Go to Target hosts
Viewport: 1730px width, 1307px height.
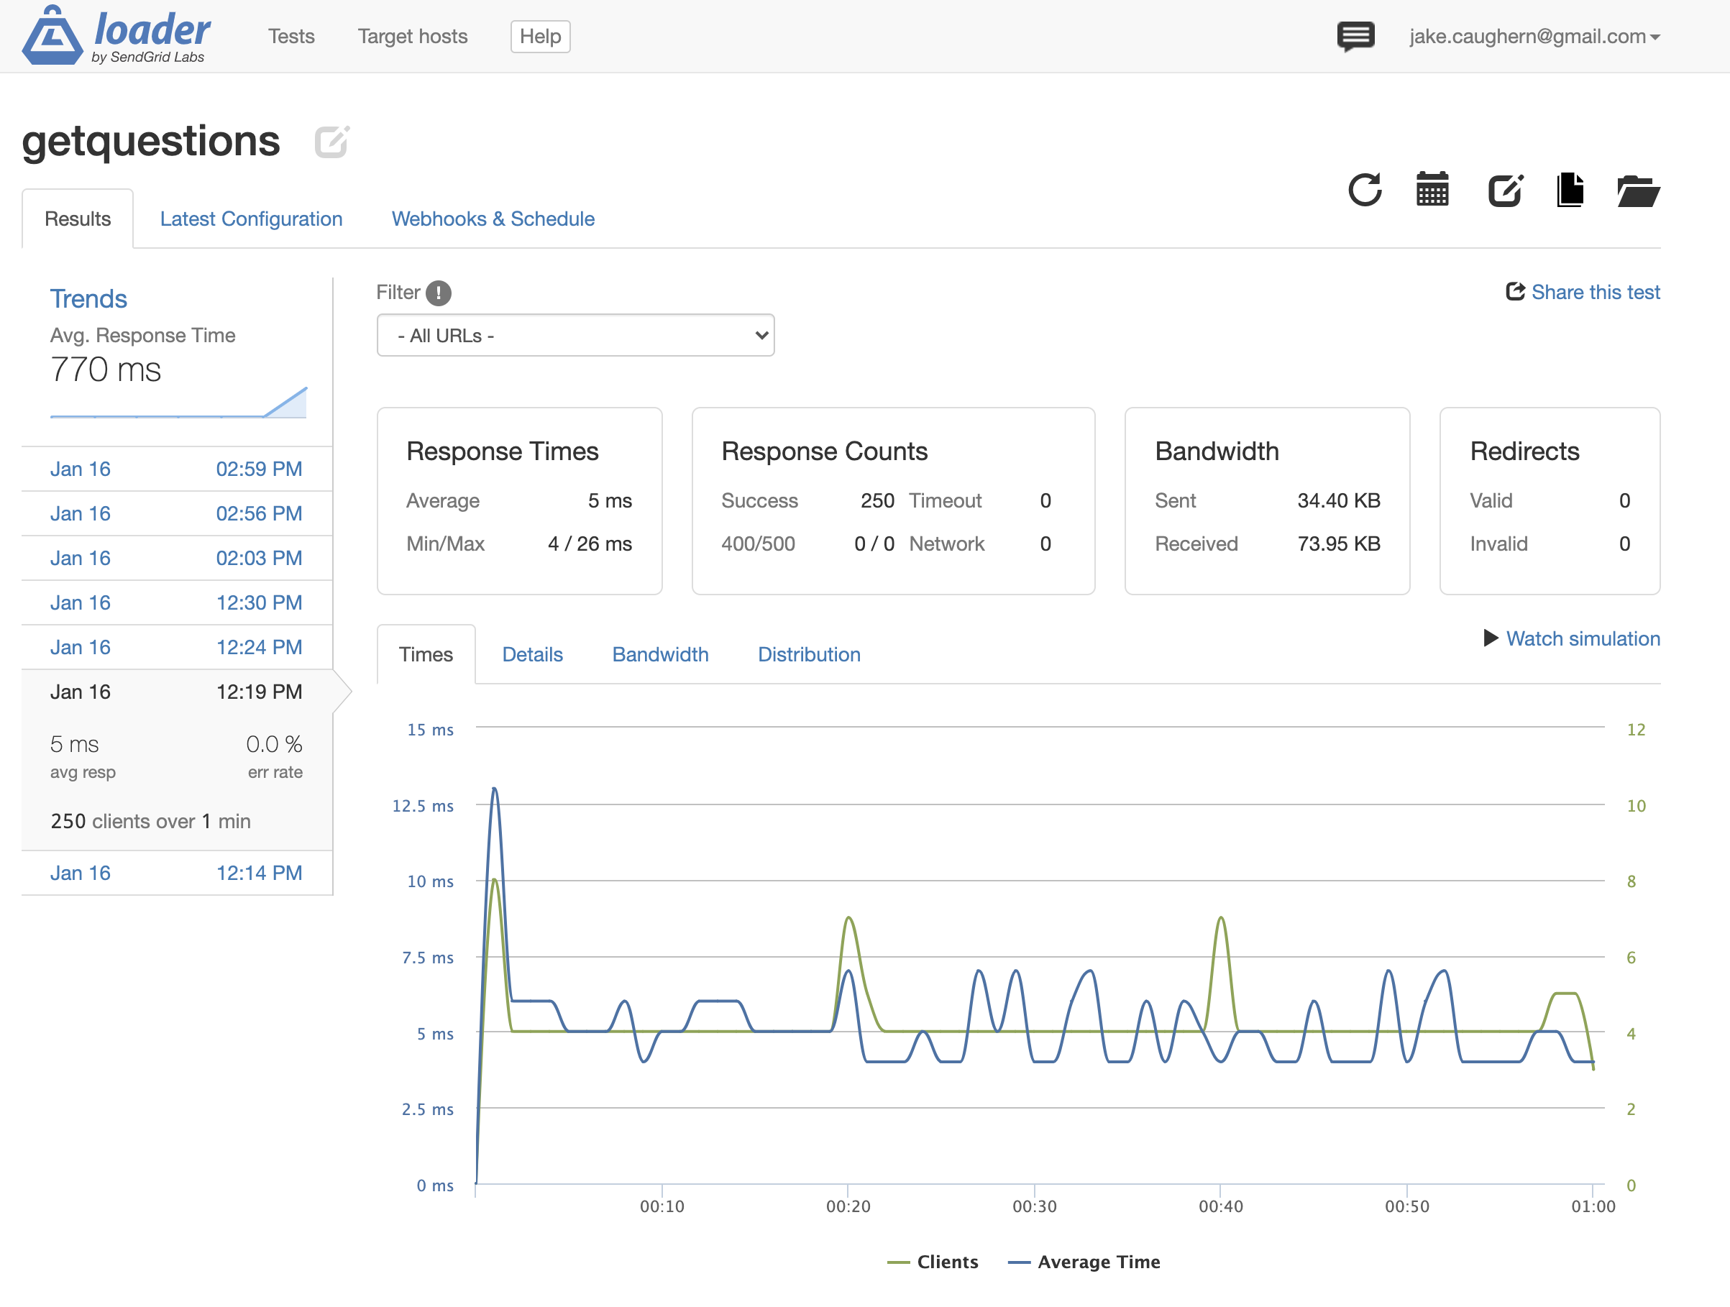[x=412, y=36]
